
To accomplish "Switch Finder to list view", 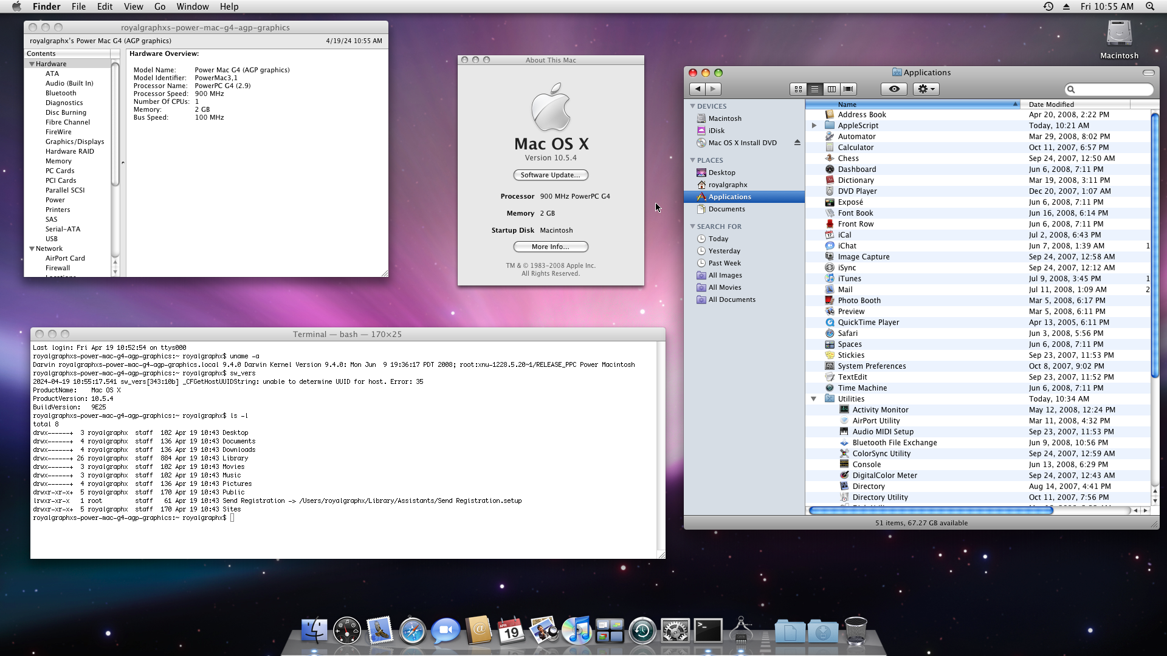I will pyautogui.click(x=814, y=89).
